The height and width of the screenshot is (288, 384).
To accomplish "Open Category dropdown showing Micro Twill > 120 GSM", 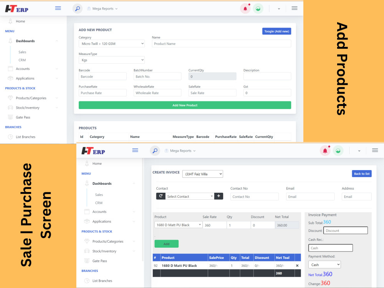I will click(112, 44).
